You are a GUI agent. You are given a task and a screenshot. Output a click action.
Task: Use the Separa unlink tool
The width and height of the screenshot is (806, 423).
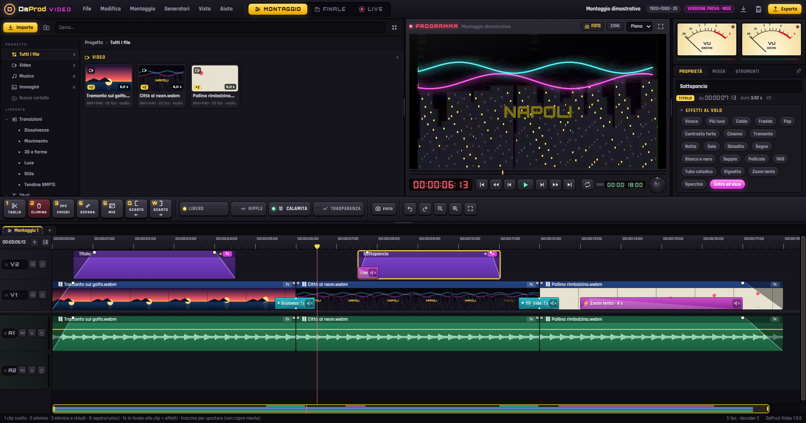tap(88, 208)
